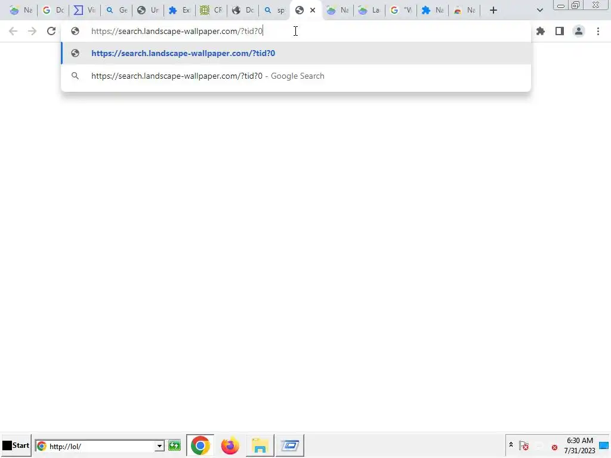Switch to the 'Ex' extension tab
611x458 pixels.
(x=180, y=11)
